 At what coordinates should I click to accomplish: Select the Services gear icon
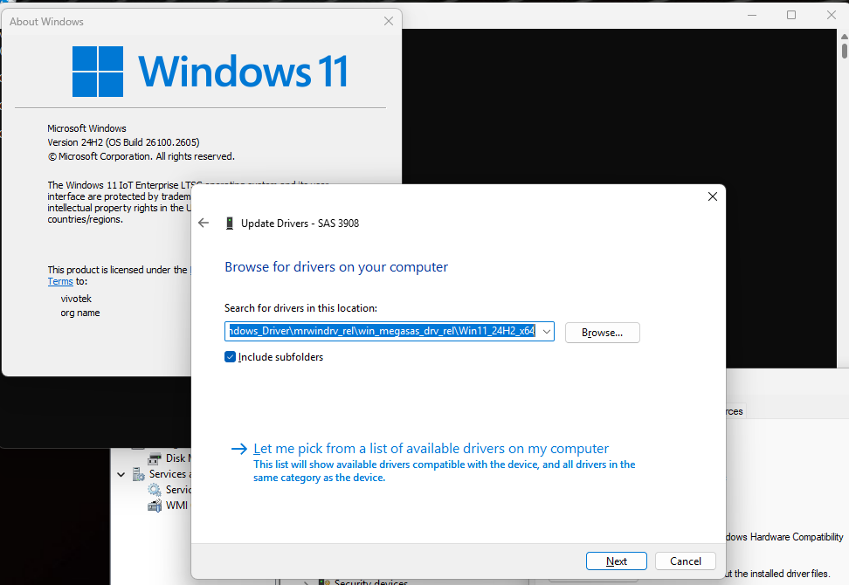click(155, 490)
